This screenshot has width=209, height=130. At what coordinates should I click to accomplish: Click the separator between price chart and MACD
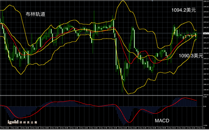pyautogui.click(x=101, y=95)
